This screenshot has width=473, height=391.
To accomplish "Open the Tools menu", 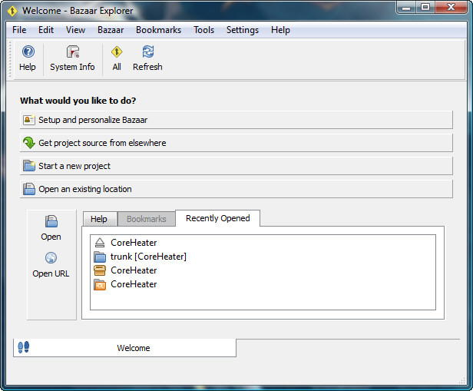I will pyautogui.click(x=203, y=30).
